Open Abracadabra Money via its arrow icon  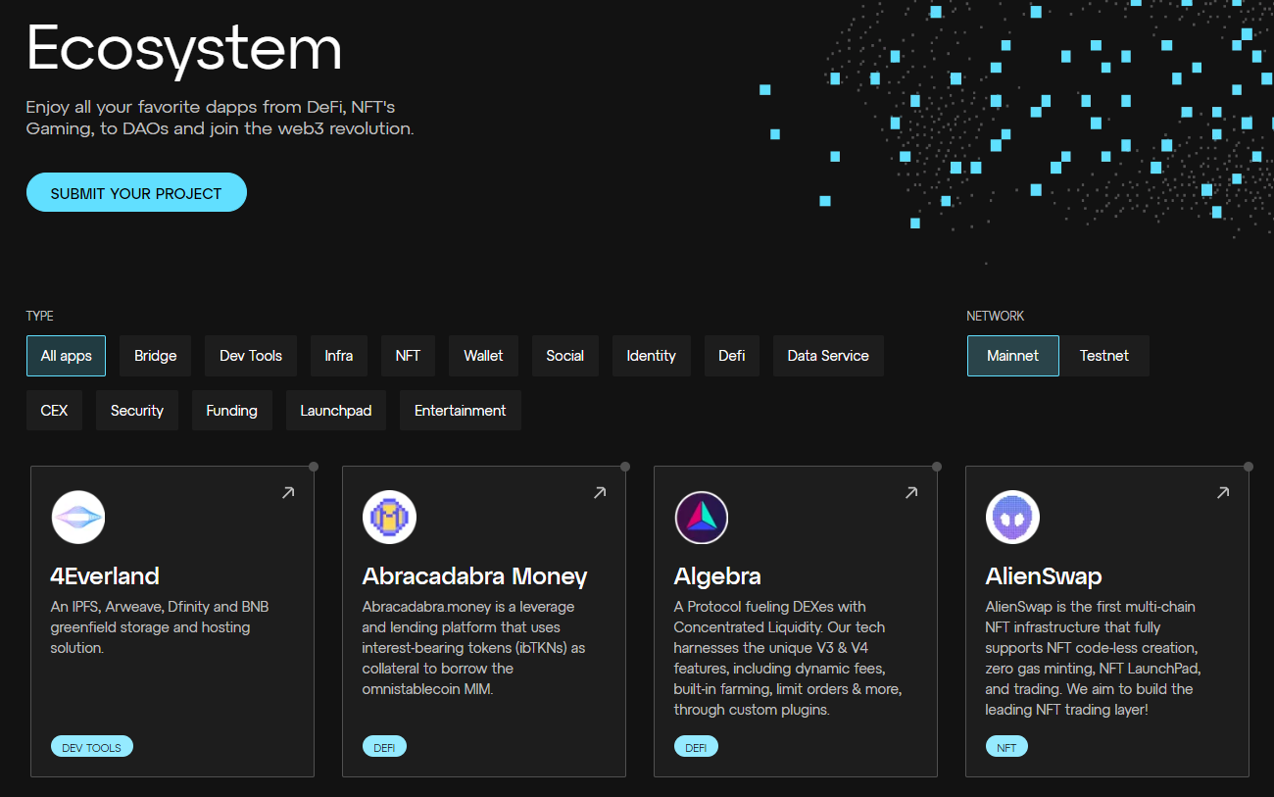tap(600, 493)
